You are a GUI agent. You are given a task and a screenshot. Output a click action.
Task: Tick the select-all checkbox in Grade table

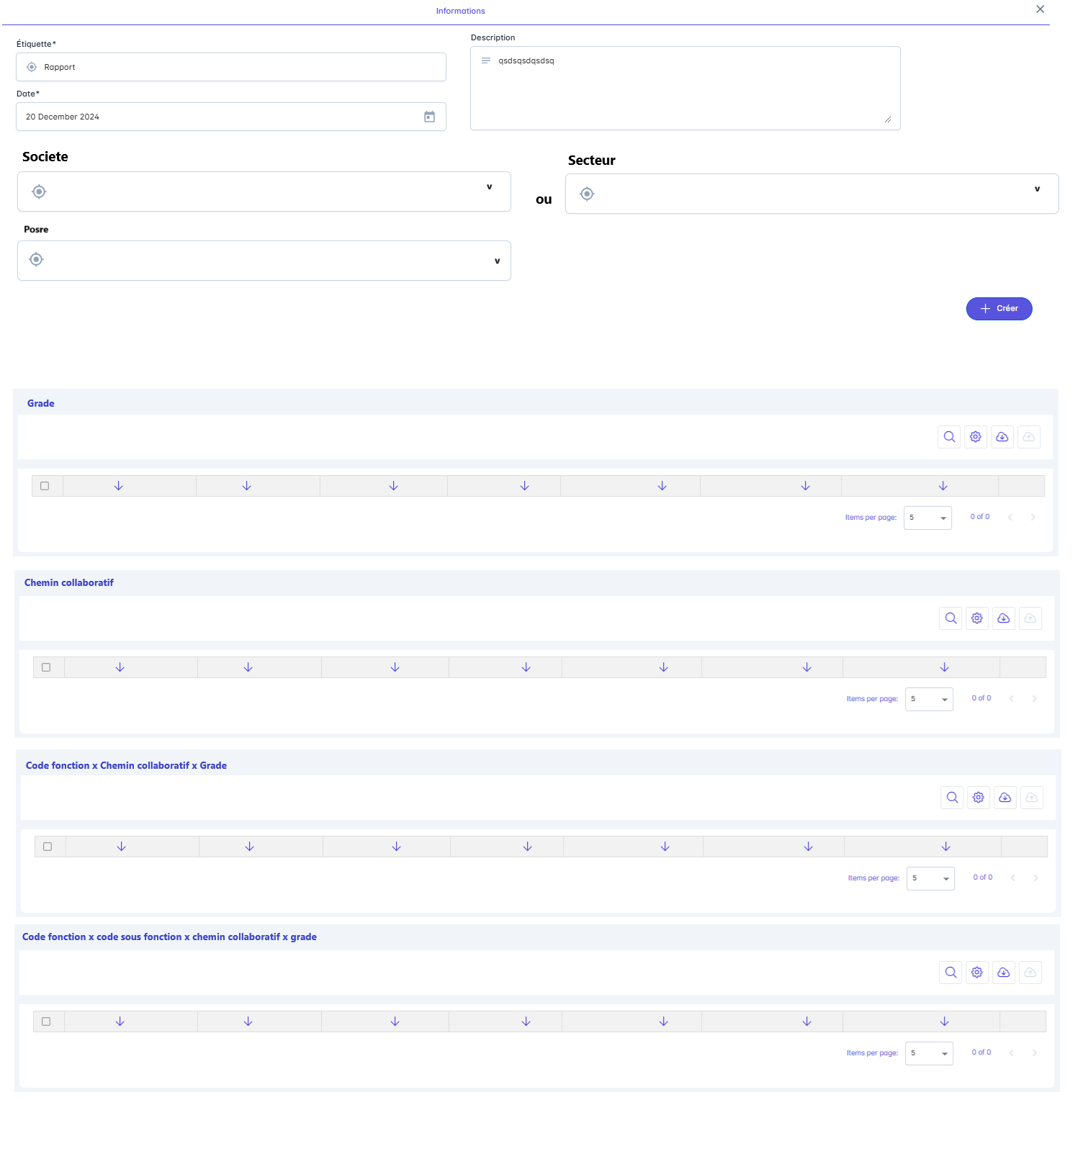click(x=45, y=486)
